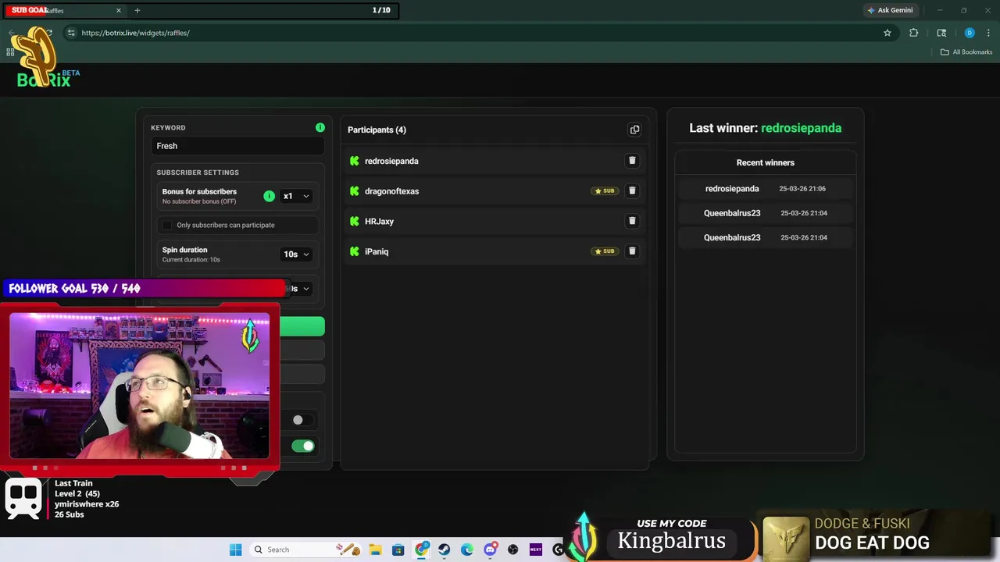This screenshot has height=562, width=1000.
Task: Delete HRJaxy from the participants list
Action: [632, 221]
